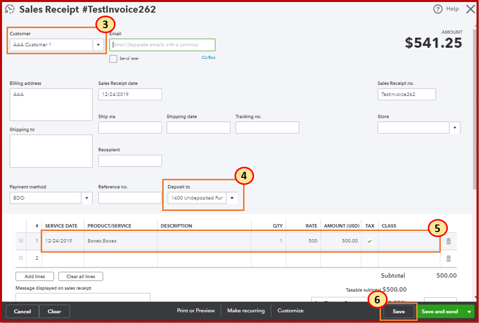Click the Help question mark icon

[438, 9]
